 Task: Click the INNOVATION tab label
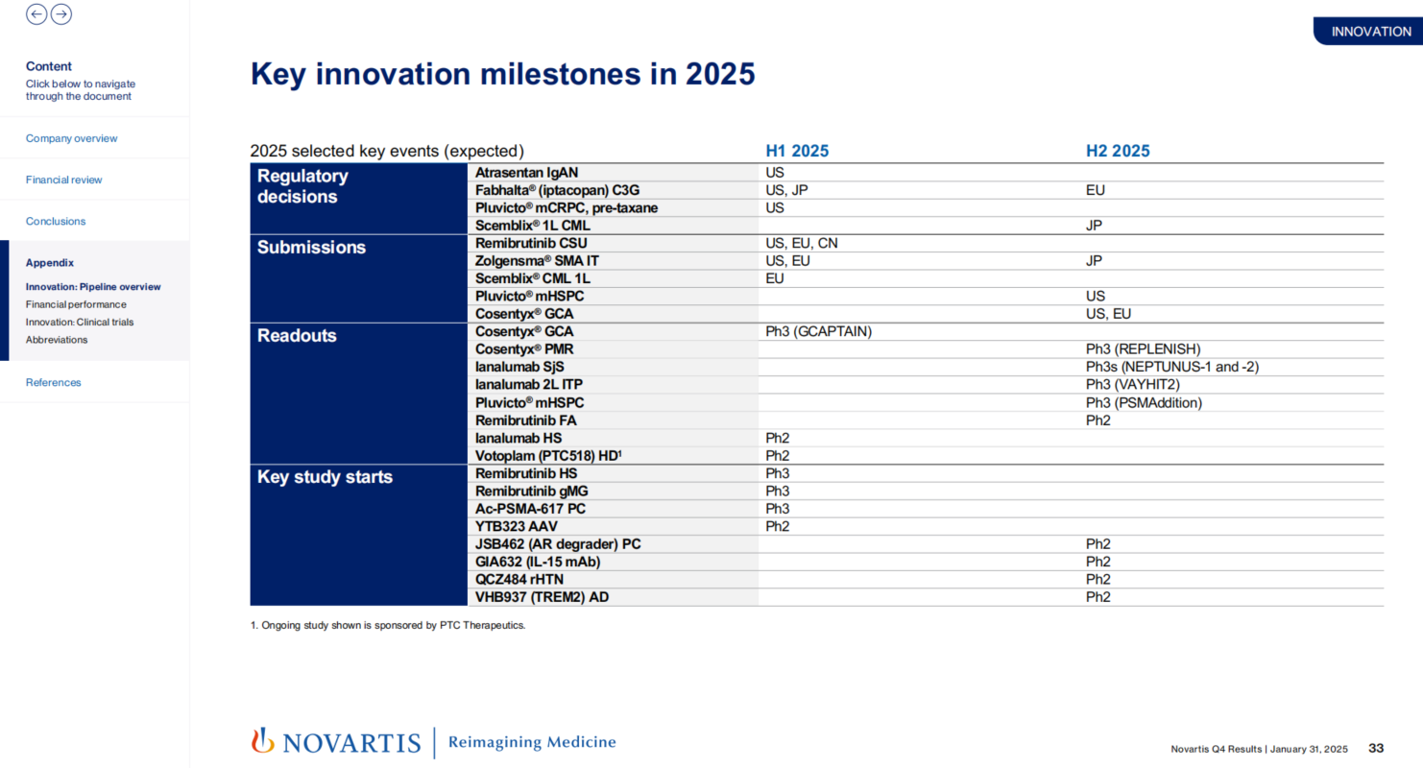click(1371, 32)
